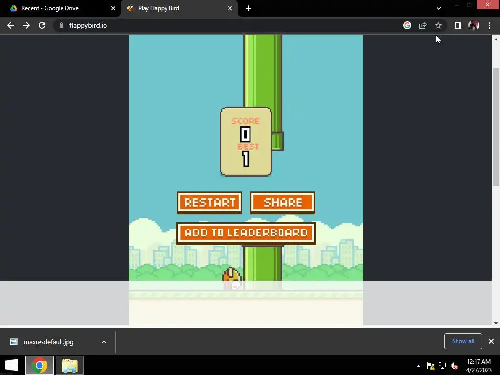
Task: Click the Google Drive tab favicon
Action: (x=13, y=8)
